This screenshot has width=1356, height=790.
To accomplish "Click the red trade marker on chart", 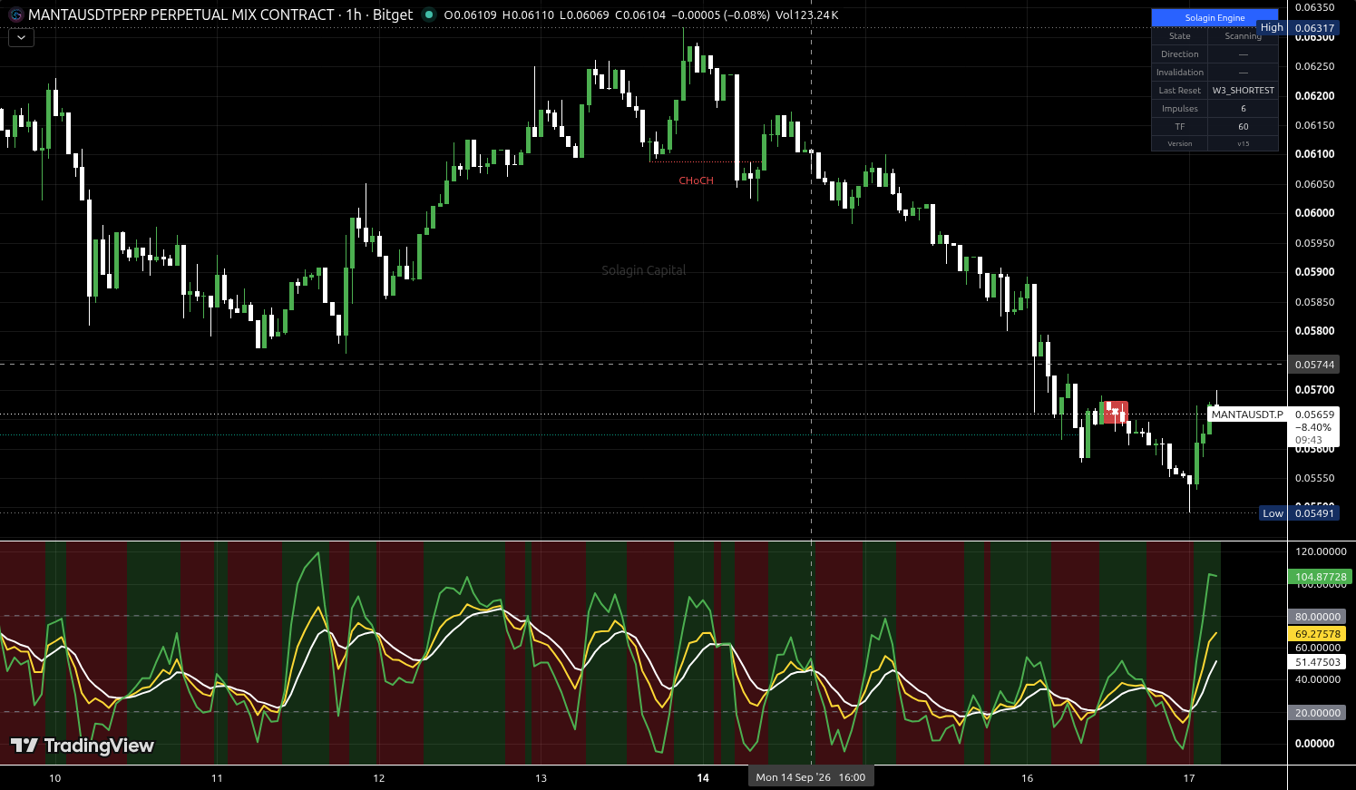I will [x=1116, y=412].
